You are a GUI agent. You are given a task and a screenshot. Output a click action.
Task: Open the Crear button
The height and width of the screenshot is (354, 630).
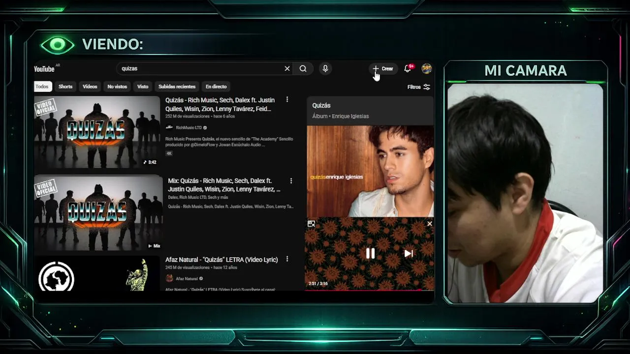[383, 69]
